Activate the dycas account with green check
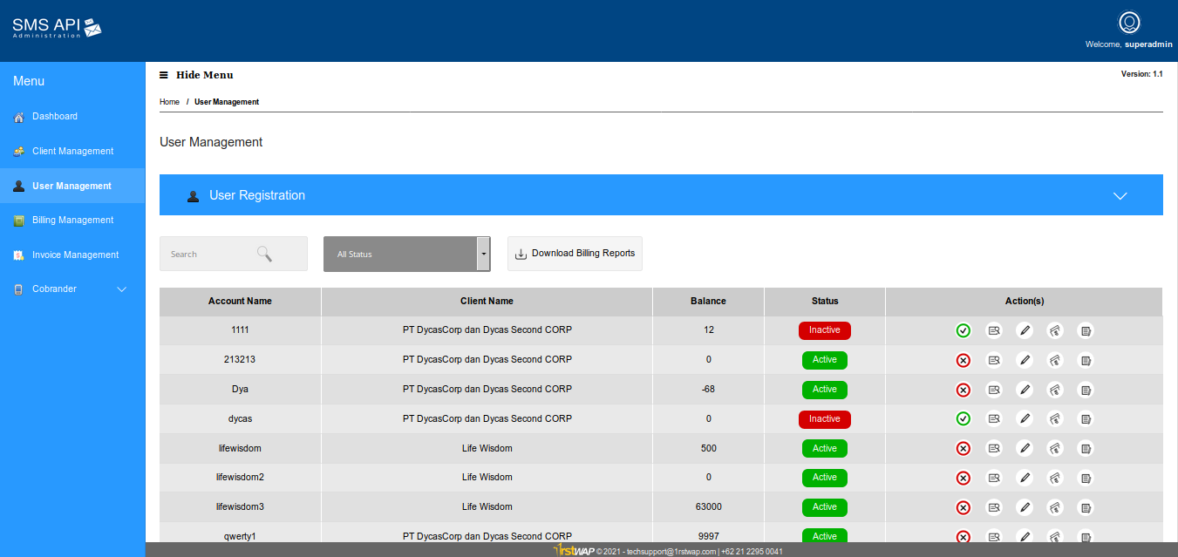The width and height of the screenshot is (1178, 557). tap(963, 419)
